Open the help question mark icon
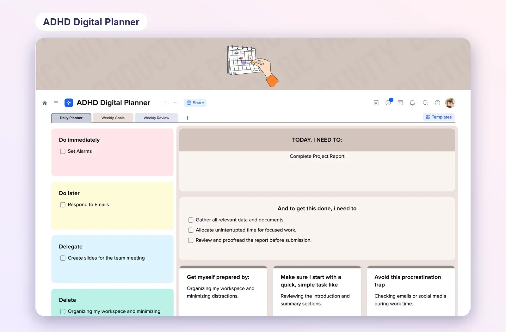Image resolution: width=506 pixels, height=332 pixels. coord(437,103)
